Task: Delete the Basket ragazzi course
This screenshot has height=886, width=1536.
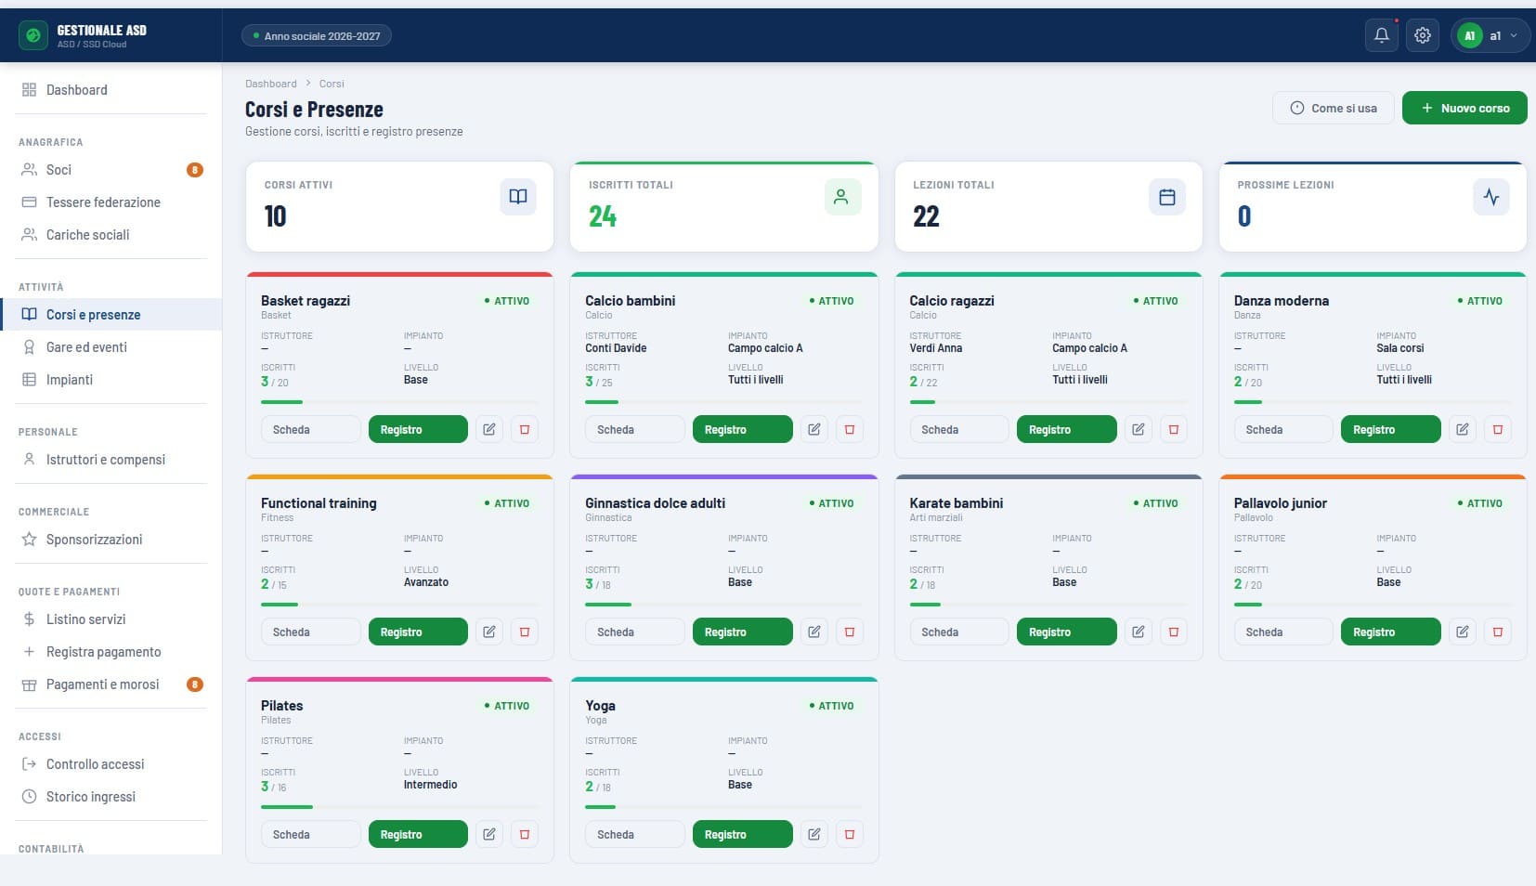Action: pos(525,429)
